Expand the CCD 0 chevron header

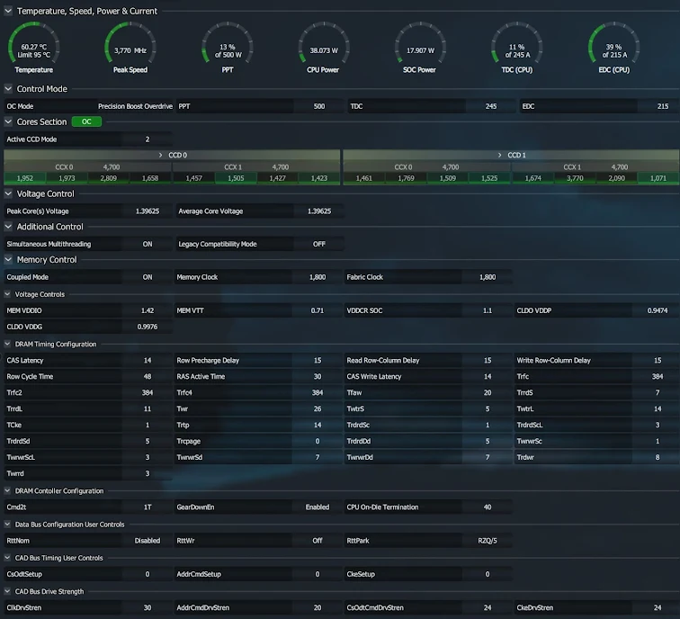(172, 155)
